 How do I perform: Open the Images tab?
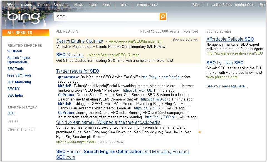pos(26,5)
